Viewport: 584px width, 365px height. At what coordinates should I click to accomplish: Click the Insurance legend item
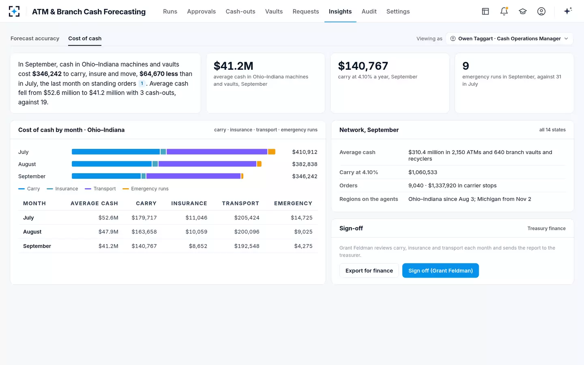point(62,189)
